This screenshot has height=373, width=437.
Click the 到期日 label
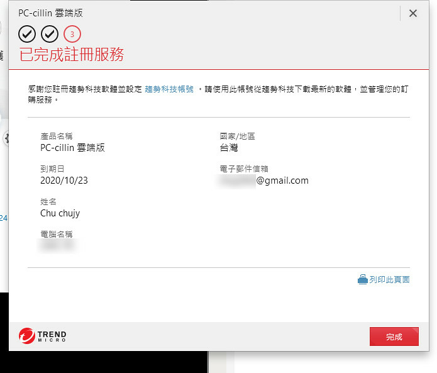pos(52,169)
